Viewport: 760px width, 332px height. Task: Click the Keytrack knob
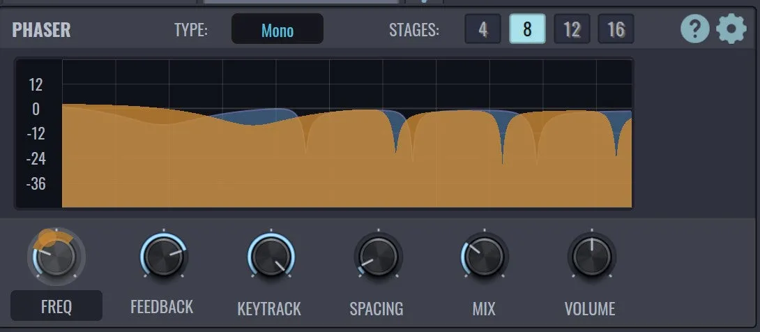pos(271,256)
